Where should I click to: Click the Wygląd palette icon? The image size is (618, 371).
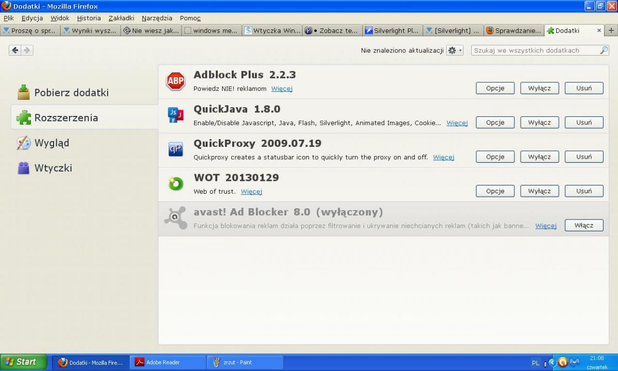(24, 143)
